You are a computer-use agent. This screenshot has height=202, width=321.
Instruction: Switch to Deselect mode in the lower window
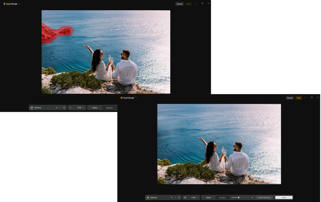point(222,197)
